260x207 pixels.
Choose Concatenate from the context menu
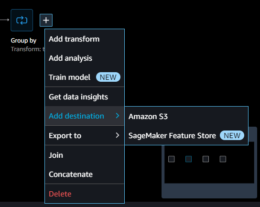point(85,174)
